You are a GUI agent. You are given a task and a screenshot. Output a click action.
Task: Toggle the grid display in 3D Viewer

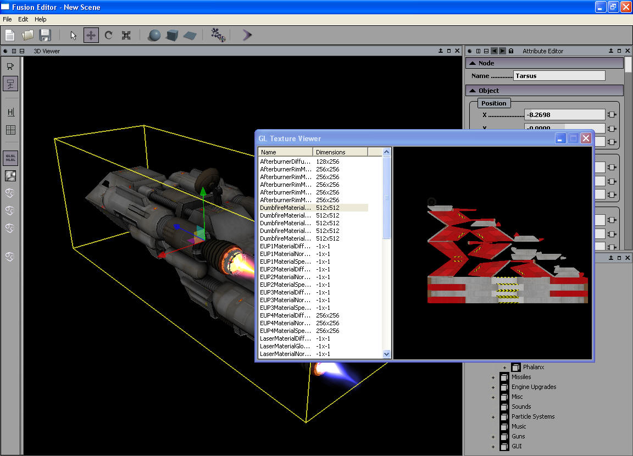click(x=10, y=130)
